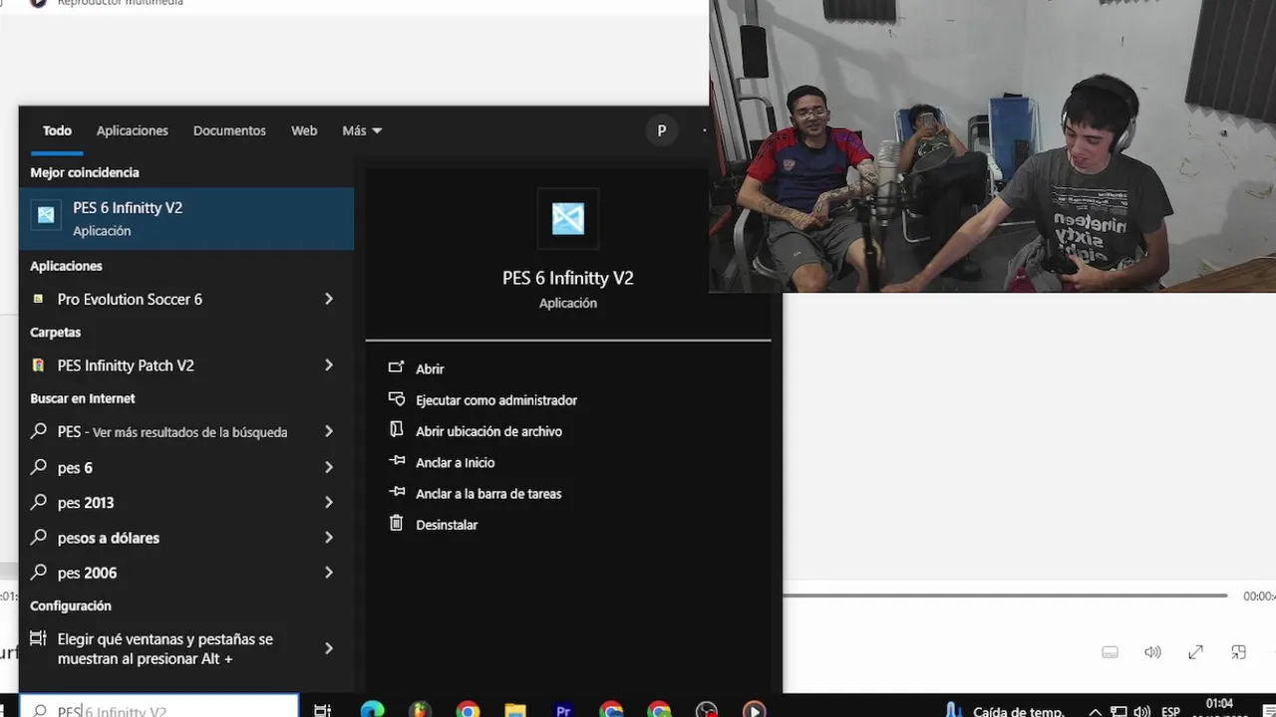The width and height of the screenshot is (1276, 717).
Task: Open the network tray icon
Action: (1118, 711)
